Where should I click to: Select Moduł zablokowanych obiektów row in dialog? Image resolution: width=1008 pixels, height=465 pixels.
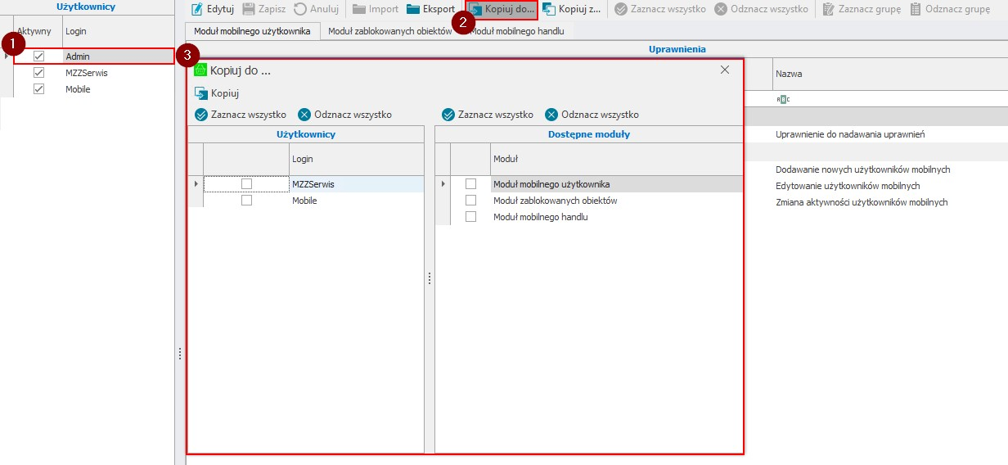coord(589,201)
